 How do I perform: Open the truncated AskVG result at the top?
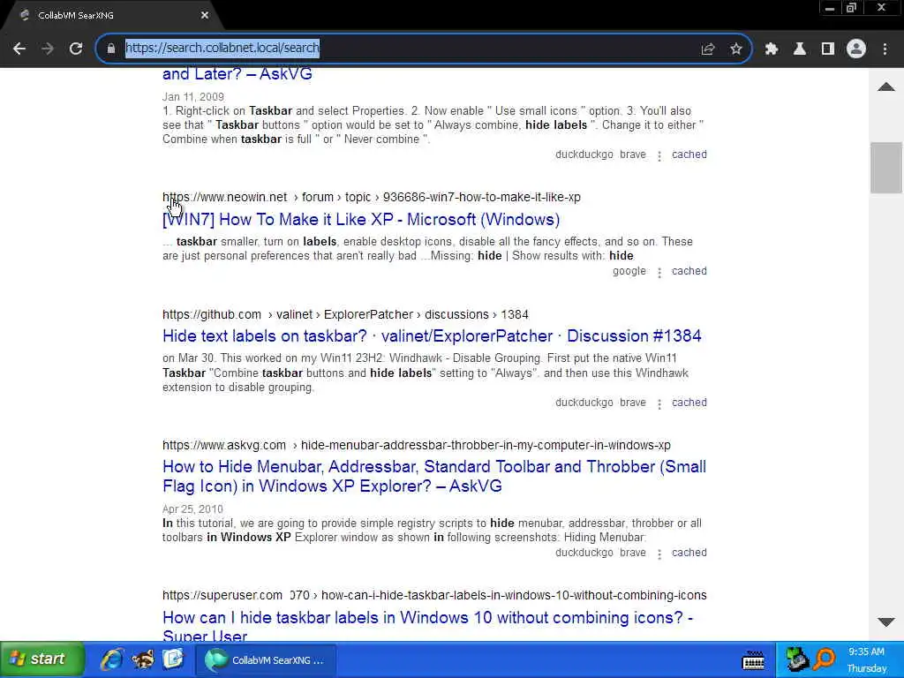237,74
